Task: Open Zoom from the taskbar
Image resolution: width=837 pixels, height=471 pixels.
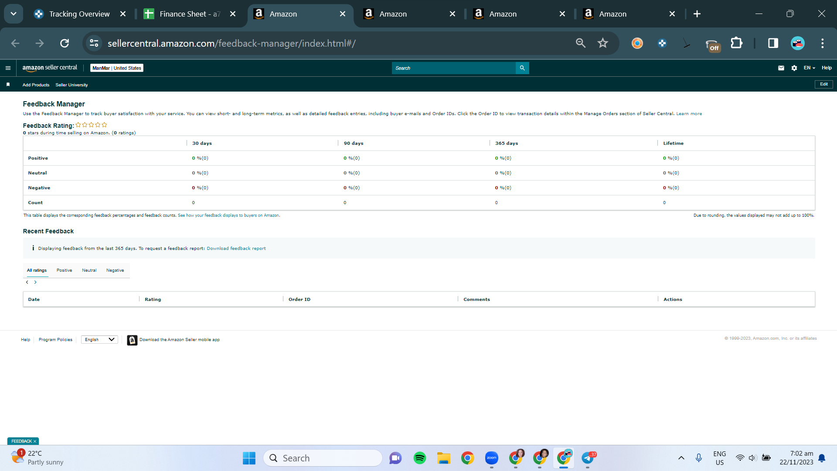Action: point(492,458)
